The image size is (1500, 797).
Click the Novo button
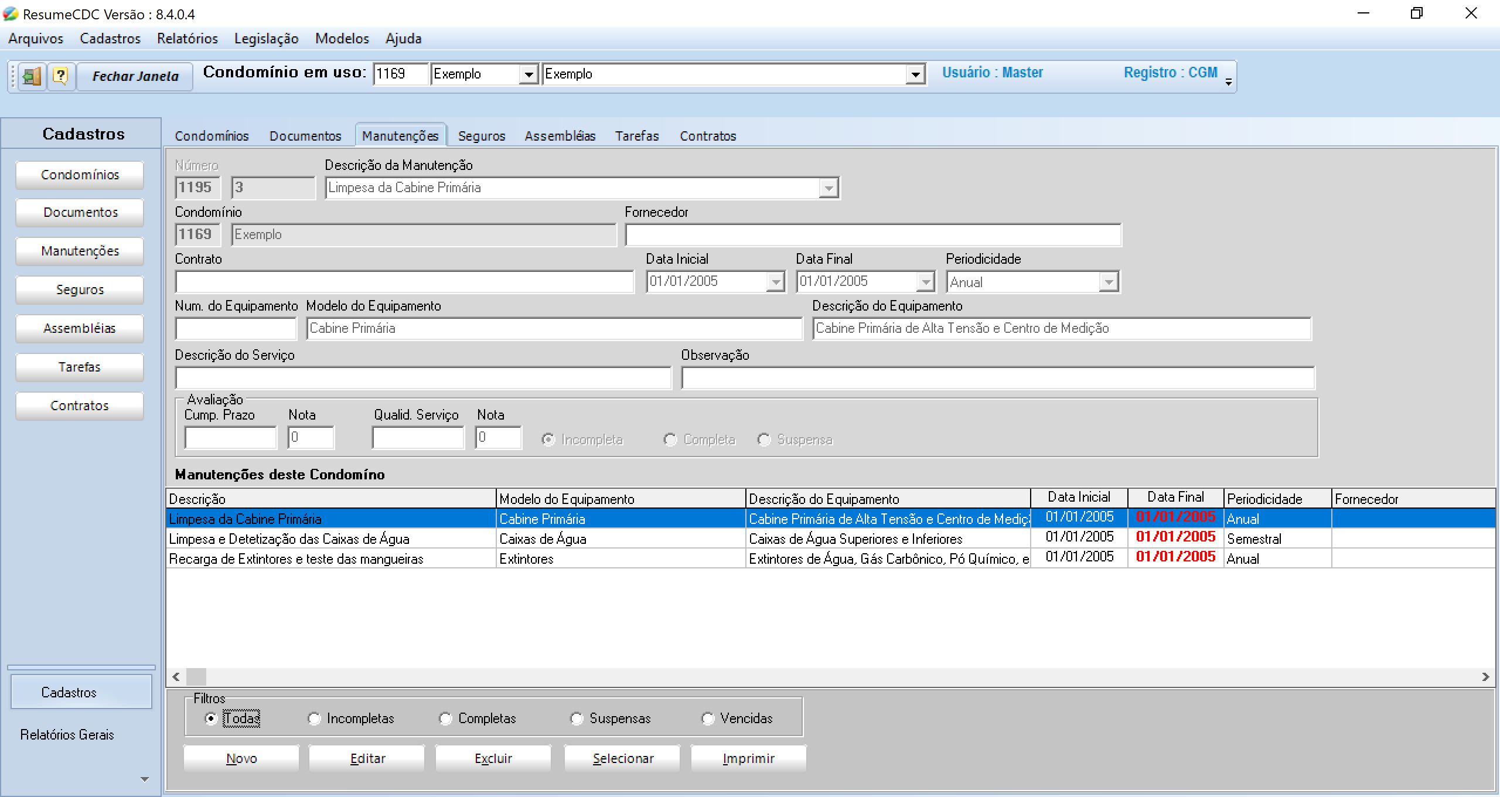(241, 758)
